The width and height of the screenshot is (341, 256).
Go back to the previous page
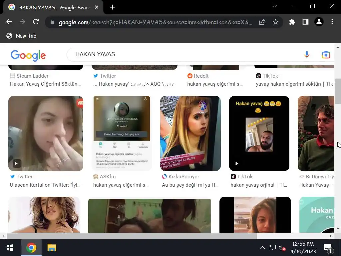point(9,22)
